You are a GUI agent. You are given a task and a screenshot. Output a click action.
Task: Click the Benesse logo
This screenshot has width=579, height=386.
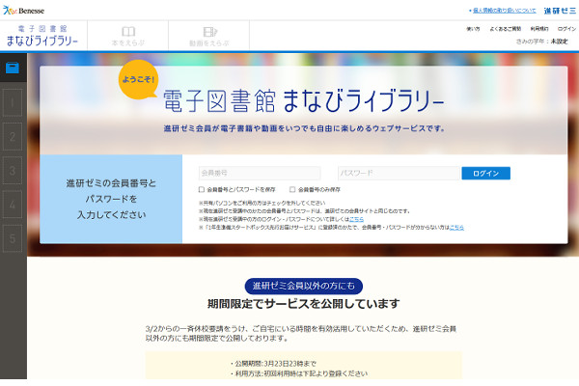23,11
